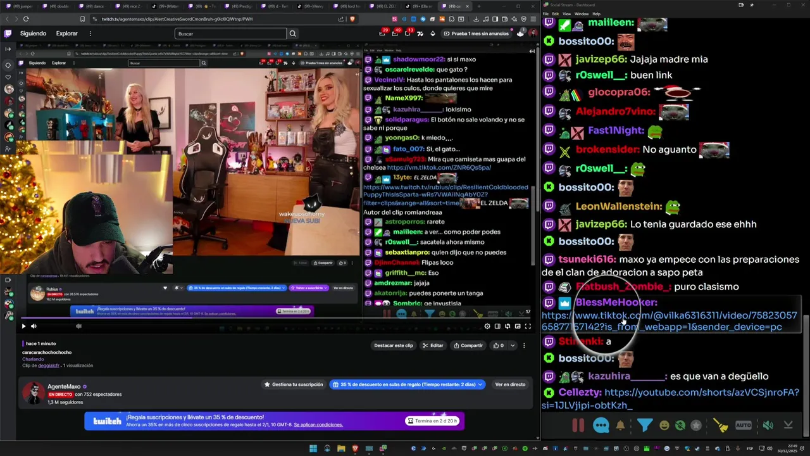
Task: Open the blue filter funnel in Social Stream
Action: pyautogui.click(x=644, y=425)
